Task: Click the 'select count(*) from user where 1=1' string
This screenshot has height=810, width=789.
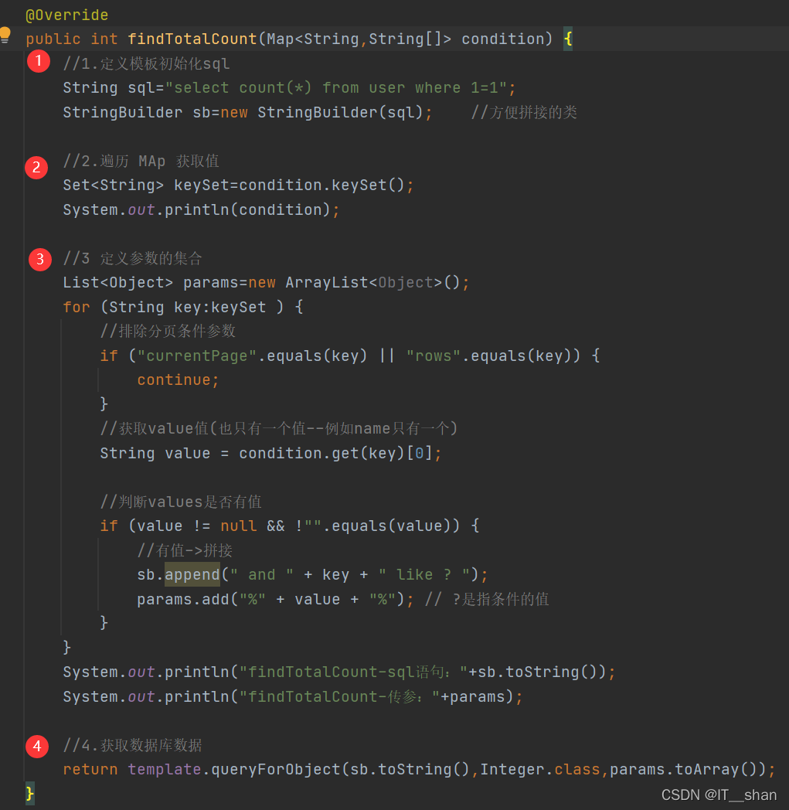Action: coord(336,88)
